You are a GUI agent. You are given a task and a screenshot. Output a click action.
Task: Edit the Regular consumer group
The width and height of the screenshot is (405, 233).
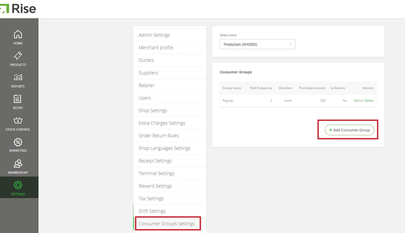tap(357, 101)
